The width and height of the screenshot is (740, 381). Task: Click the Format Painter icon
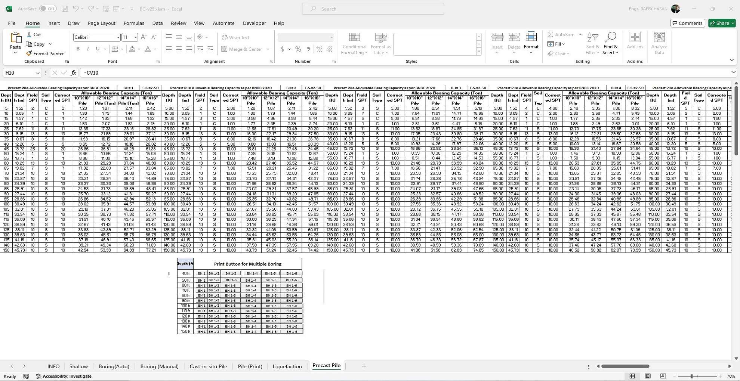[x=29, y=53]
